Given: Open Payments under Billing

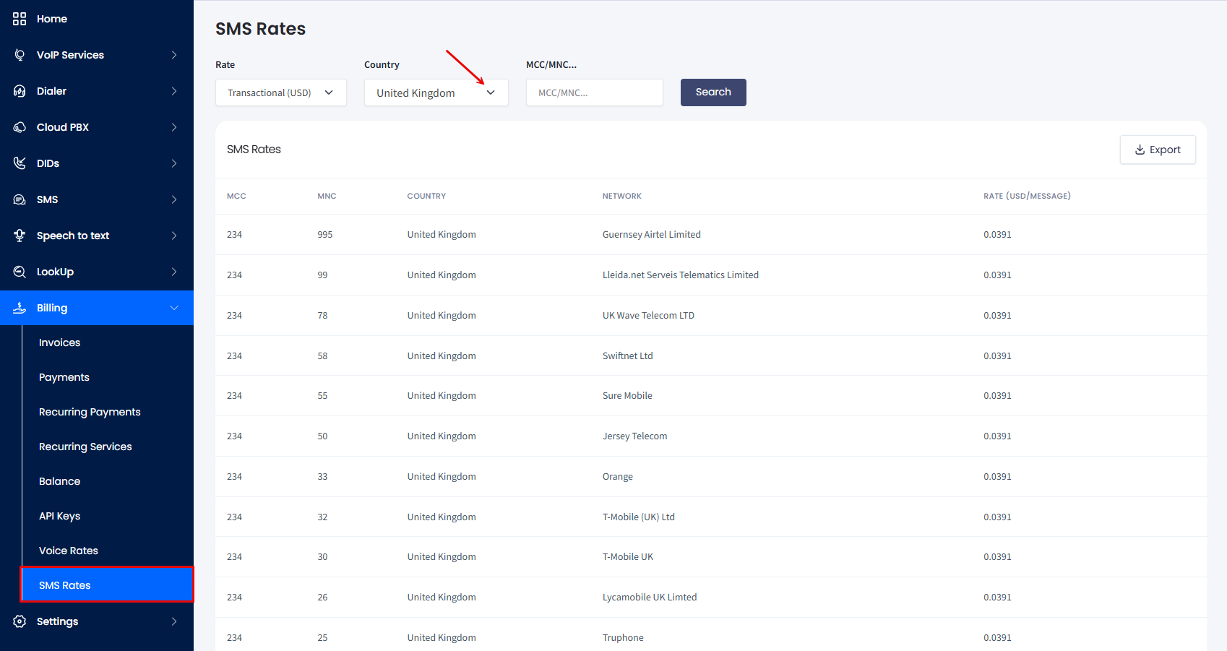Looking at the screenshot, I should pos(64,377).
